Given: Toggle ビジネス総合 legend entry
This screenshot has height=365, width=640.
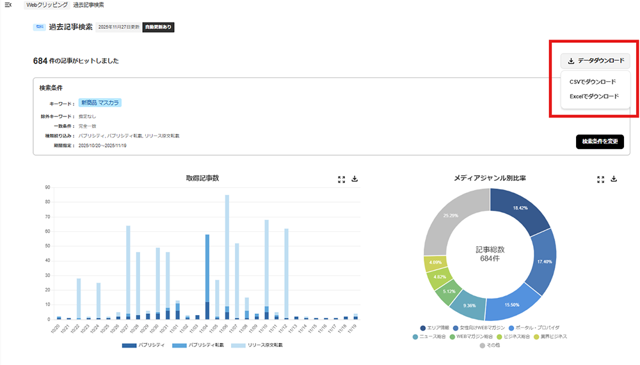Looking at the screenshot, I should 513,337.
